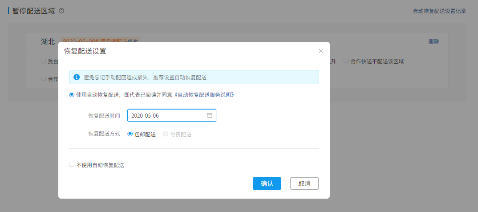
Task: Click the 湖北 region name
Action: pos(48,41)
